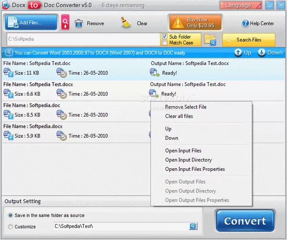
Task: Toggle the Sub Folder checkbox
Action: [x=165, y=36]
